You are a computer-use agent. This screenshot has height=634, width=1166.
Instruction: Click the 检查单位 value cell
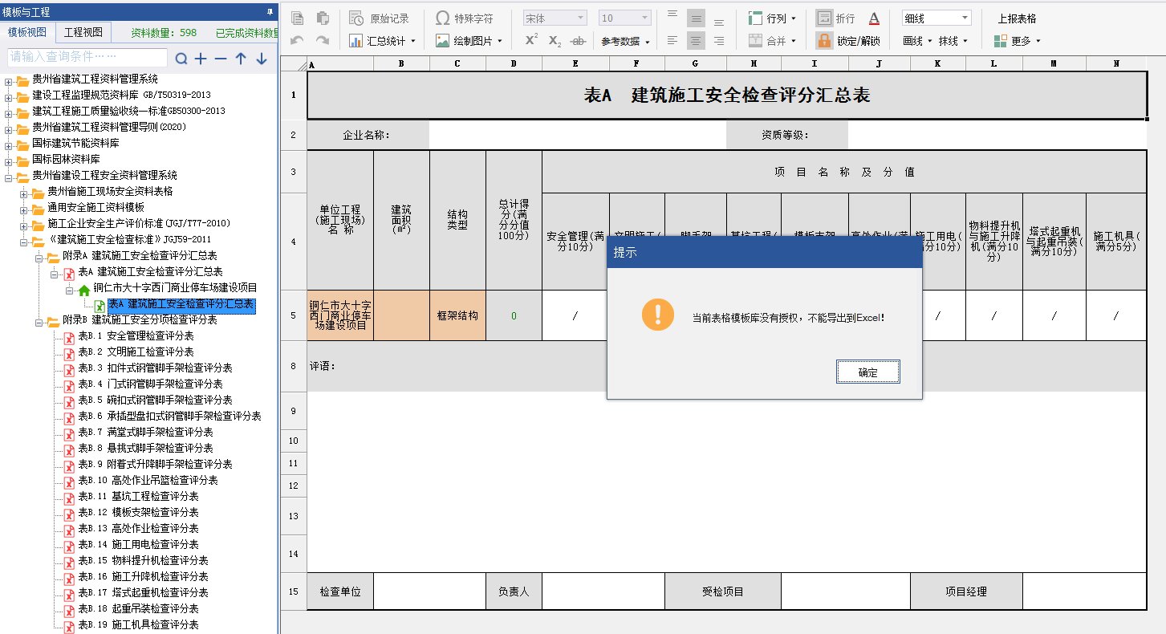coord(429,591)
